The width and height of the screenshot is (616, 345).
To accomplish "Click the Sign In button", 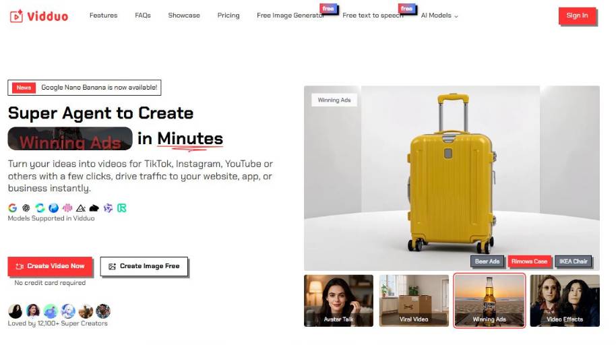I will coord(577,15).
